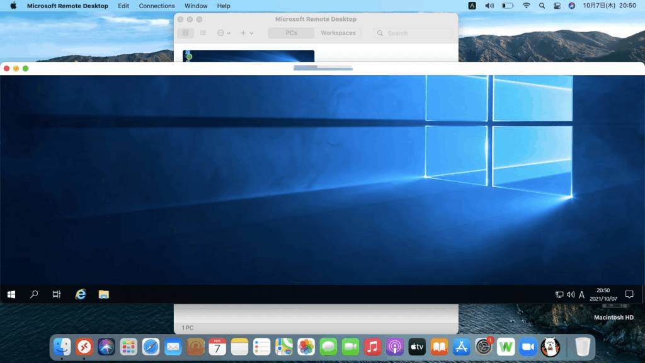This screenshot has width=645, height=363.
Task: Select the PC thumbnail in the manager window
Action: pyautogui.click(x=248, y=56)
